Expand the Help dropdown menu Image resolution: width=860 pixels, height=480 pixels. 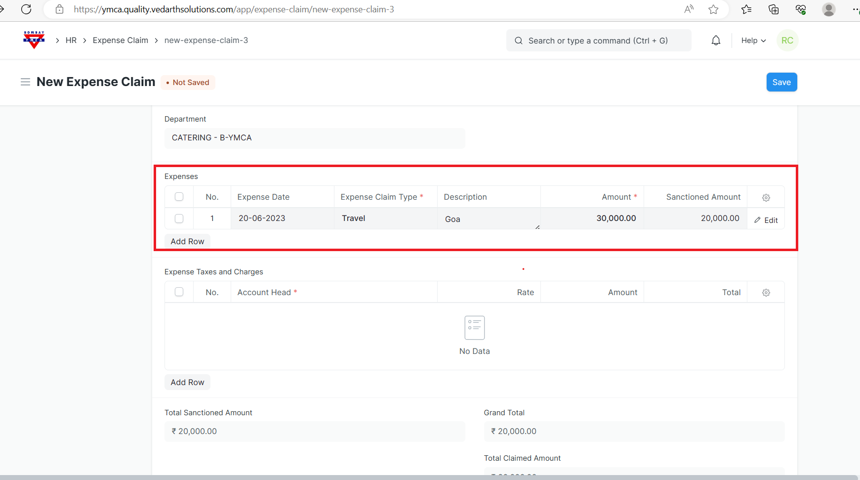click(753, 41)
